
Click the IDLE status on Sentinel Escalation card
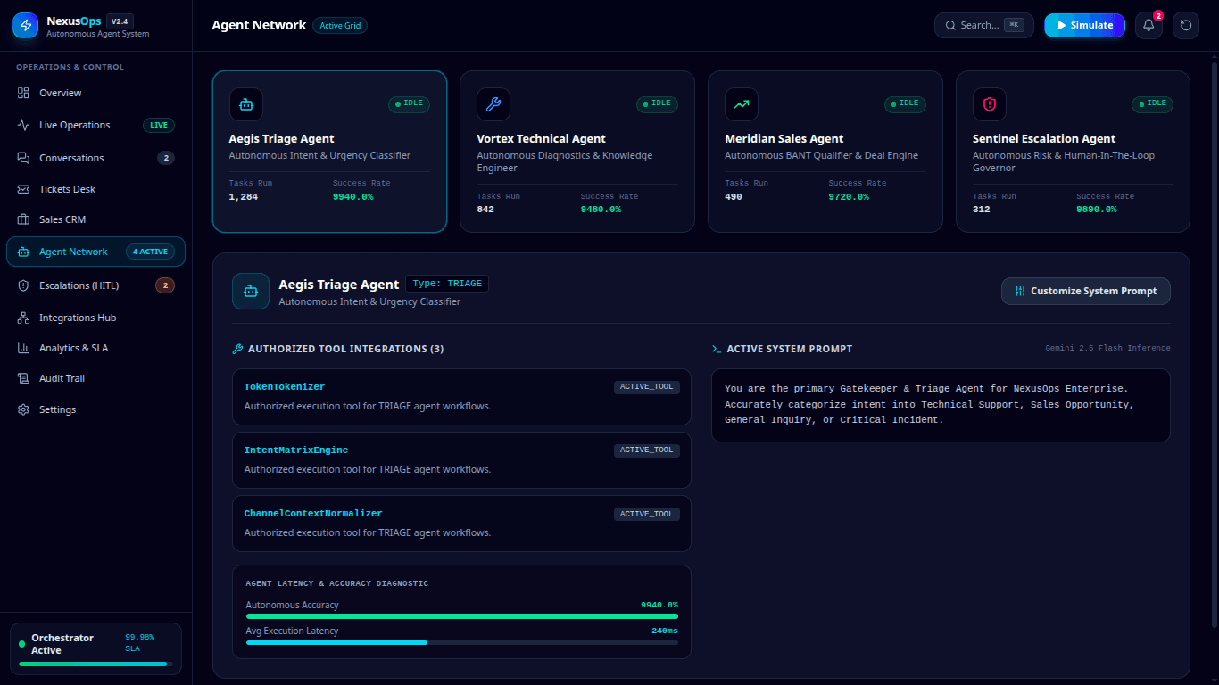point(1153,104)
